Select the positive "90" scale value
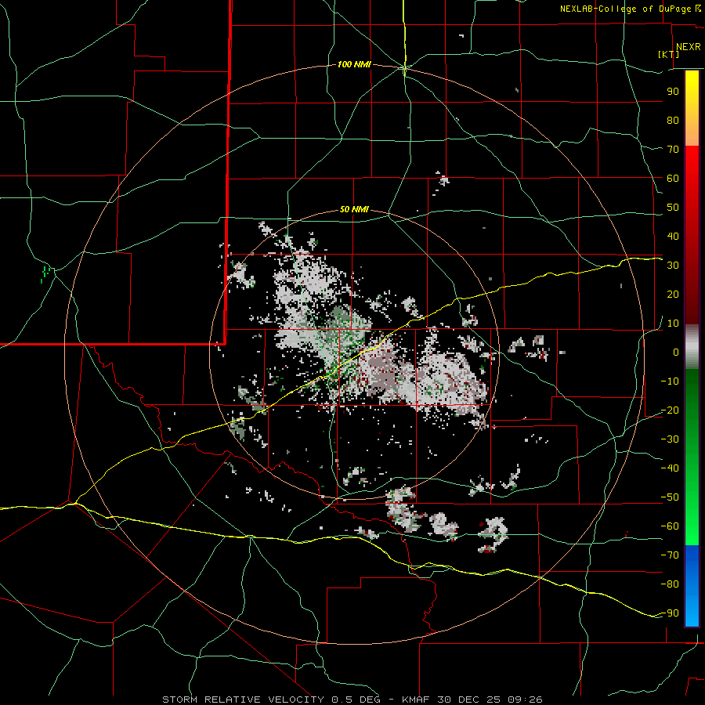The width and height of the screenshot is (705, 705). pyautogui.click(x=673, y=92)
